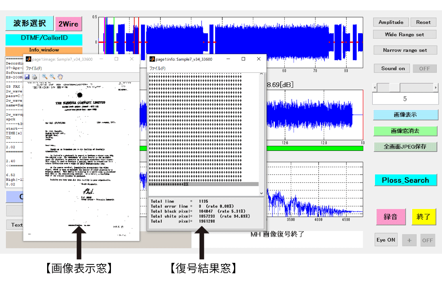Toggle the 2Wire button
The width and height of the screenshot is (442, 285).
[x=69, y=24]
